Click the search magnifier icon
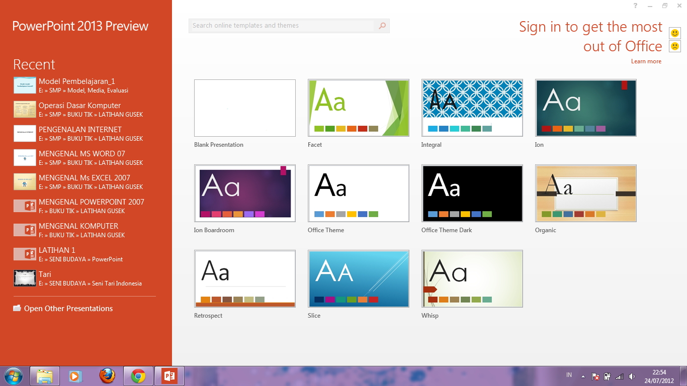The height and width of the screenshot is (386, 687). [x=382, y=26]
